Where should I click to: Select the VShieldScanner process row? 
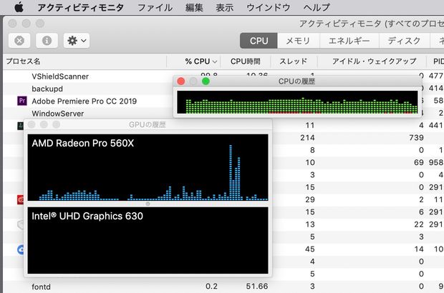coord(88,76)
